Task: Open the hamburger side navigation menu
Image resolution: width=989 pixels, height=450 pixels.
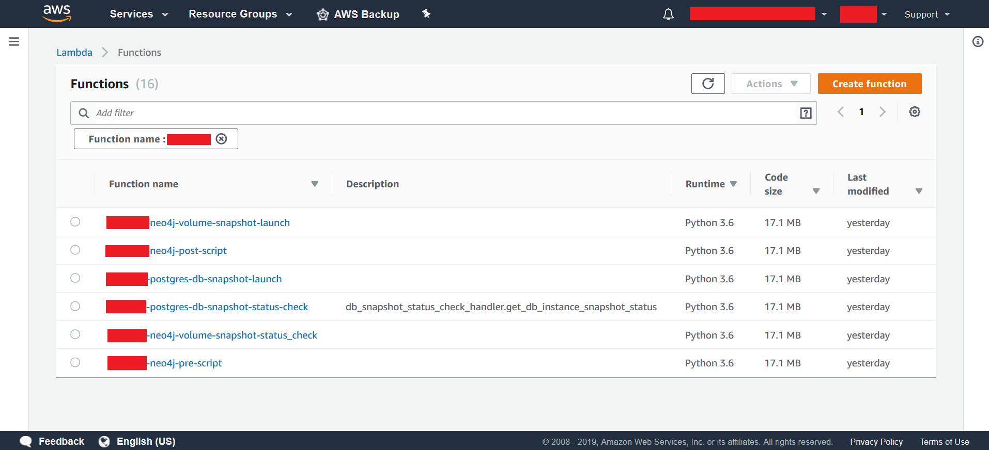Action: (14, 41)
